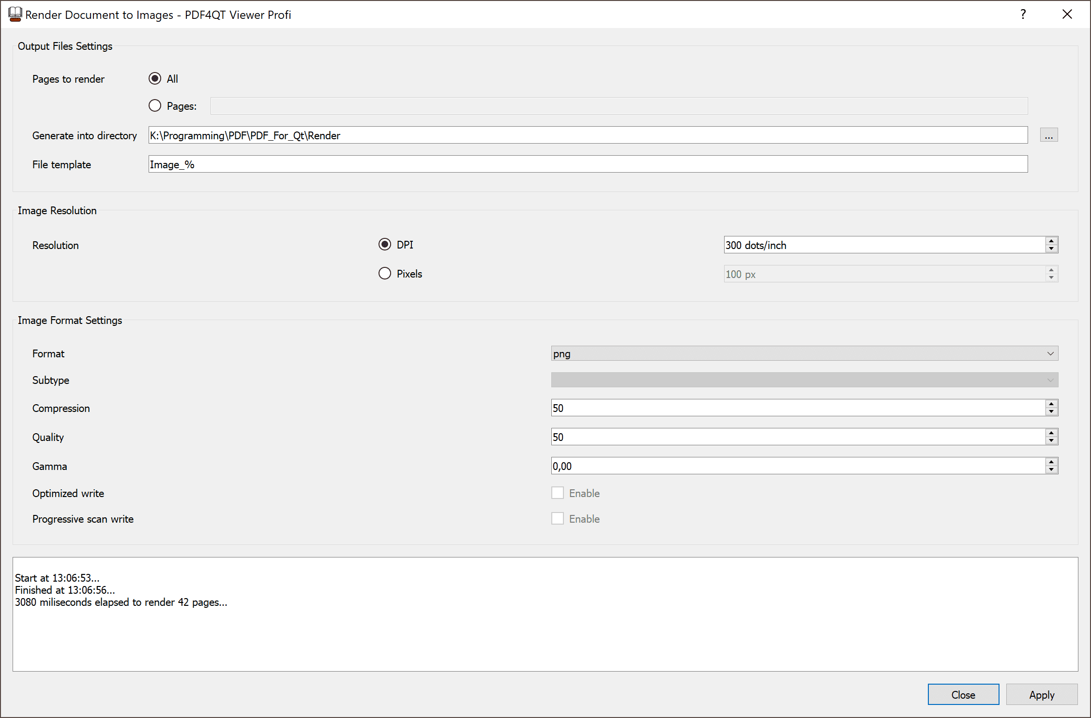This screenshot has width=1091, height=718.
Task: Increase DPI value with up arrow
Action: [x=1051, y=241]
